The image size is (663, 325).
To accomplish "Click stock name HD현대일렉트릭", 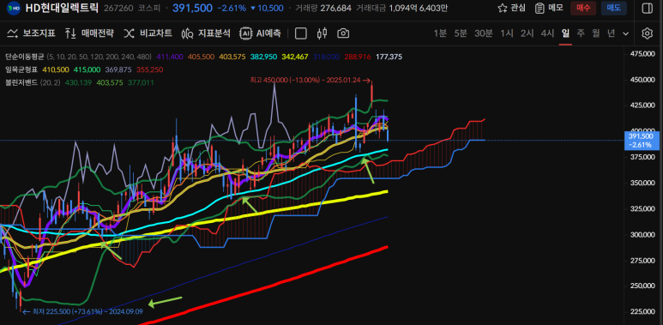I will (x=62, y=8).
